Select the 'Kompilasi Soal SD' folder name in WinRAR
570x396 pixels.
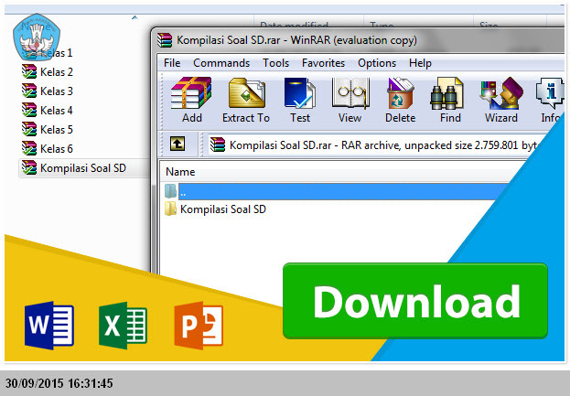pyautogui.click(x=223, y=209)
